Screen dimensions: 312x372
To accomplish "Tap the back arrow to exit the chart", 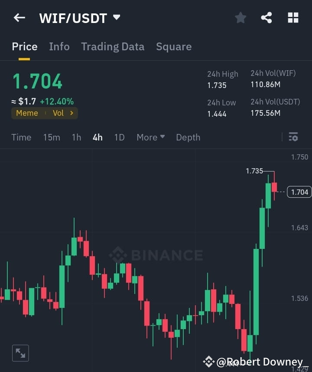I will 18,17.
